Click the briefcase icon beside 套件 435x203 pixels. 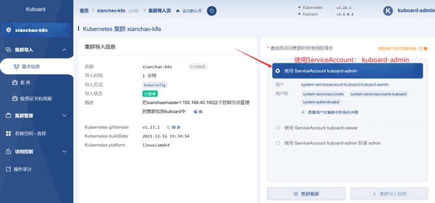coord(15,83)
